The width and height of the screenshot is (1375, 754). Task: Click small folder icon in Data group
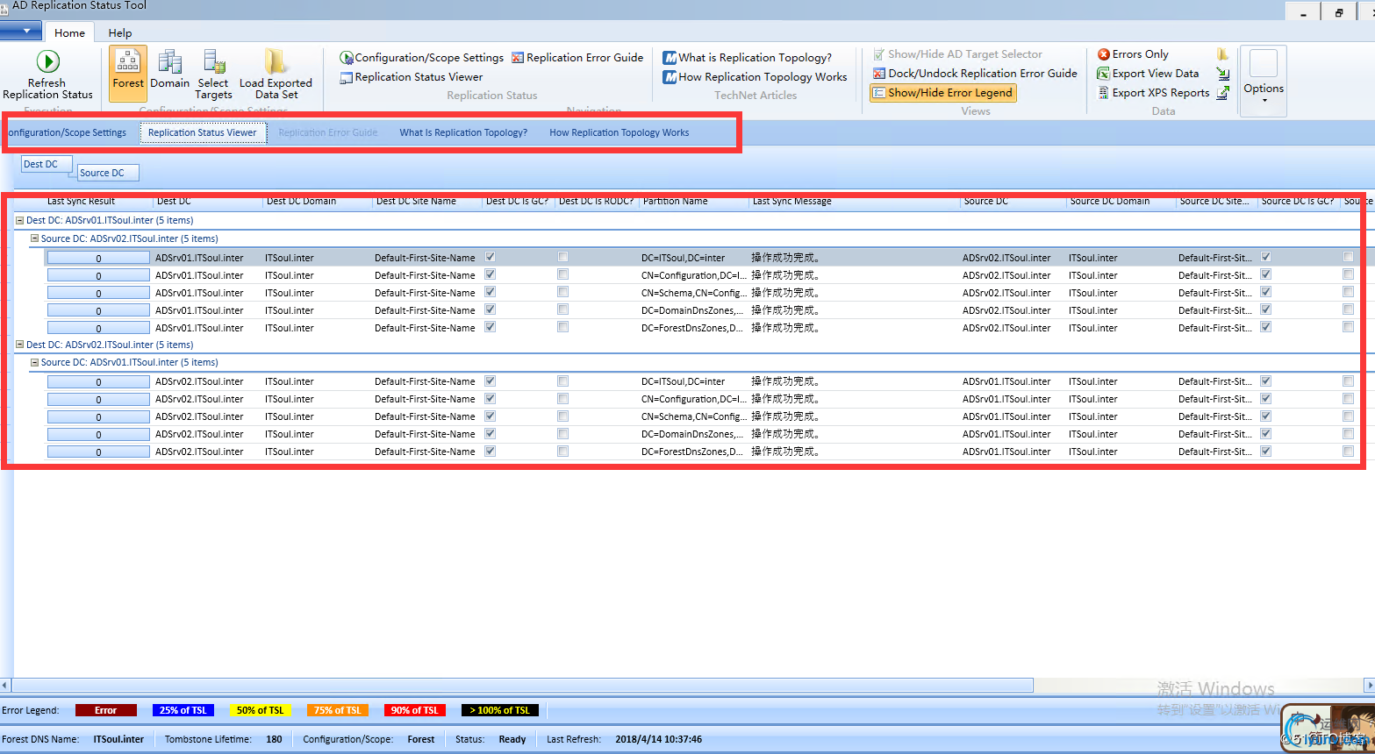1222,54
